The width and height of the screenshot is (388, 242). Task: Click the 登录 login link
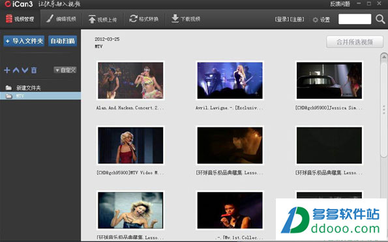282,20
